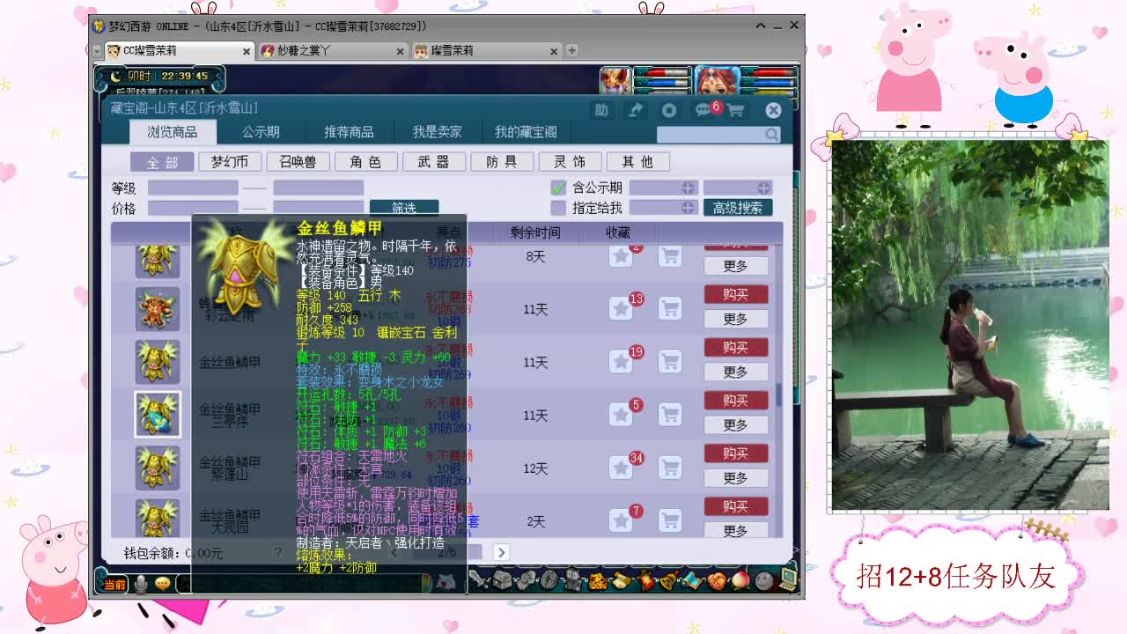Click 购买 for the 5-favorites item
Image resolution: width=1127 pixels, height=634 pixels.
pyautogui.click(x=736, y=401)
